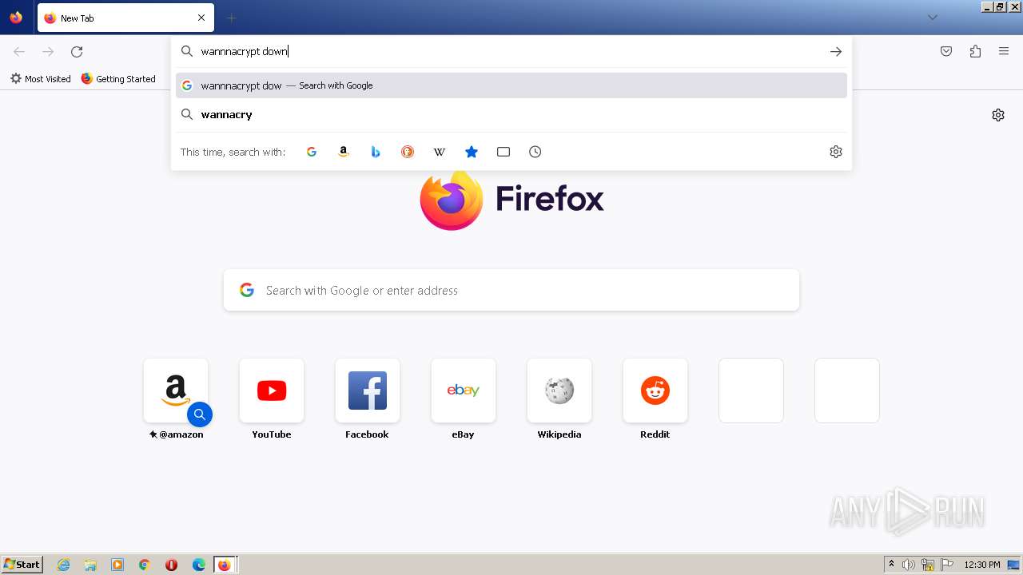Open Getting Started bookmark
This screenshot has height=575, width=1023.
click(118, 79)
